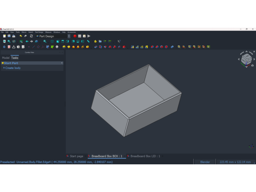Image resolution: width=256 pixels, height=192 pixels.
Task: Click the navigation cube in 3D view
Action: point(246,60)
